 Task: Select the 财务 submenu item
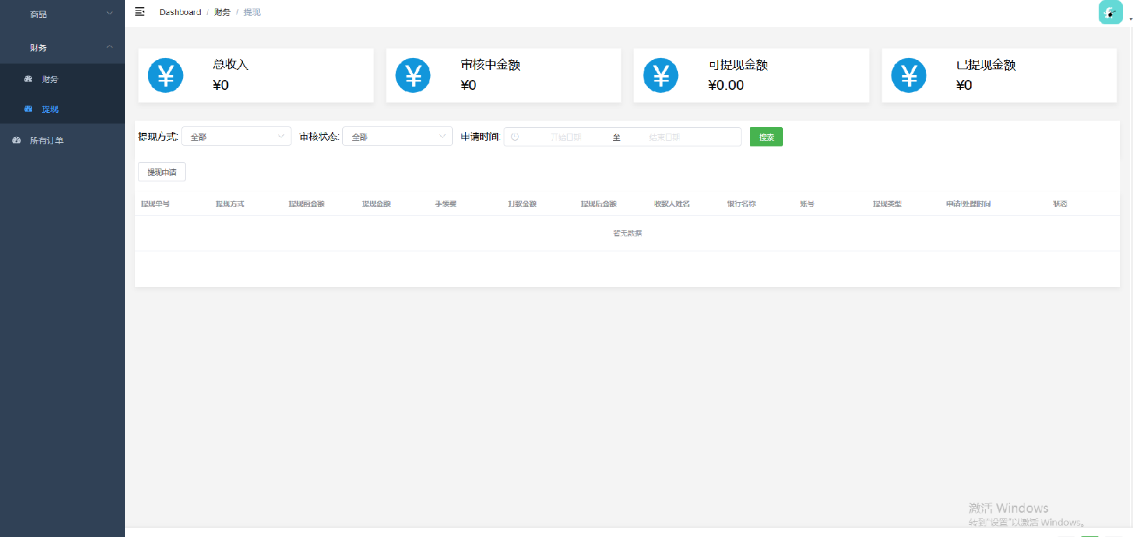point(50,79)
